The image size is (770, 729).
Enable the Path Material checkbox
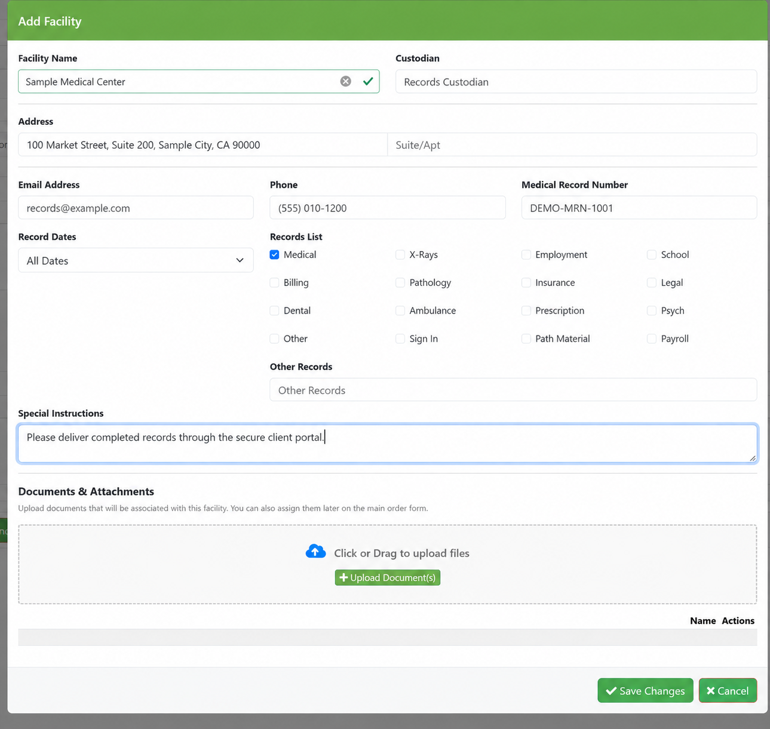click(x=526, y=339)
